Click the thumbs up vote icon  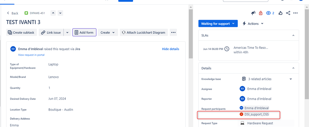[281, 13]
